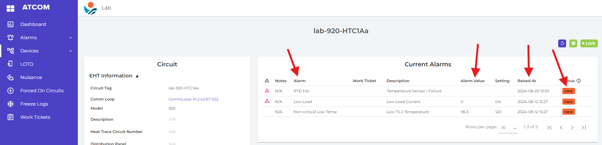The image size is (602, 145).
Task: Click the new status badge for RTD Fail
Action: [x=568, y=91]
